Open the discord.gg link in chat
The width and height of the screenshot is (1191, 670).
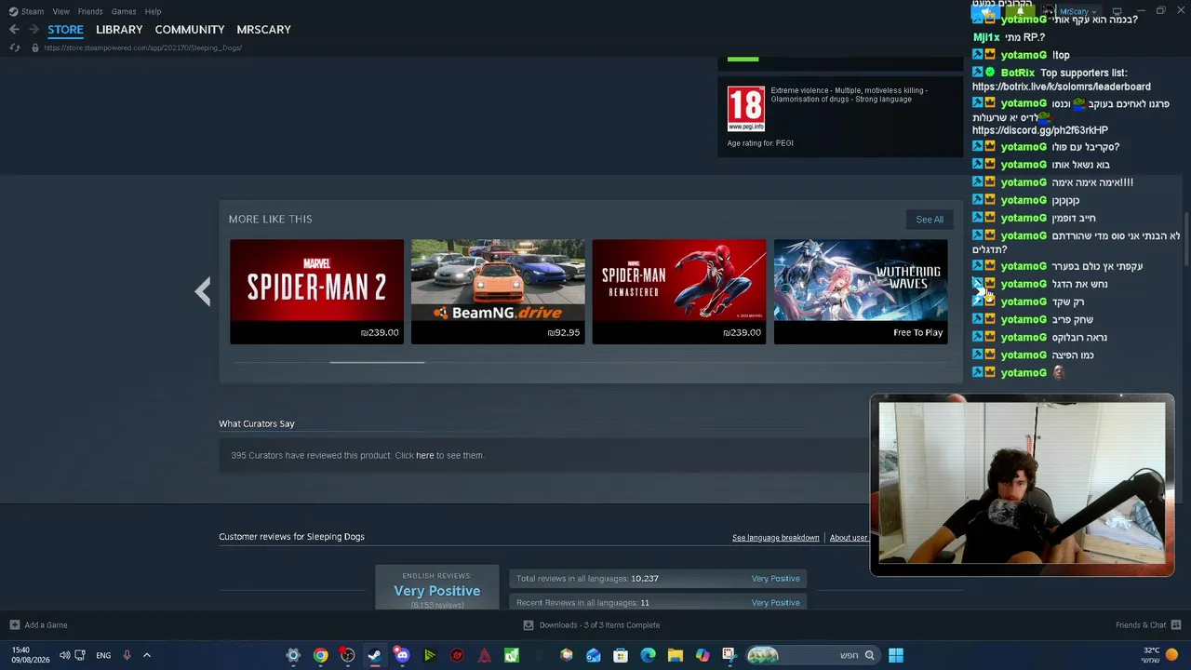pyautogui.click(x=1040, y=130)
